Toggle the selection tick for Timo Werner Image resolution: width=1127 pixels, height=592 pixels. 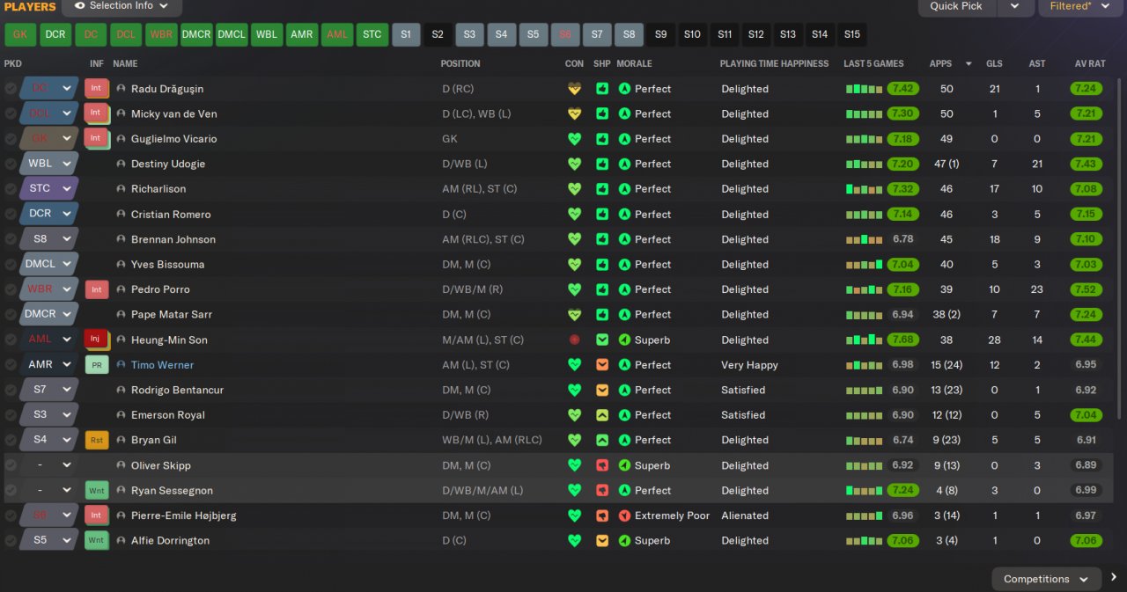click(11, 365)
